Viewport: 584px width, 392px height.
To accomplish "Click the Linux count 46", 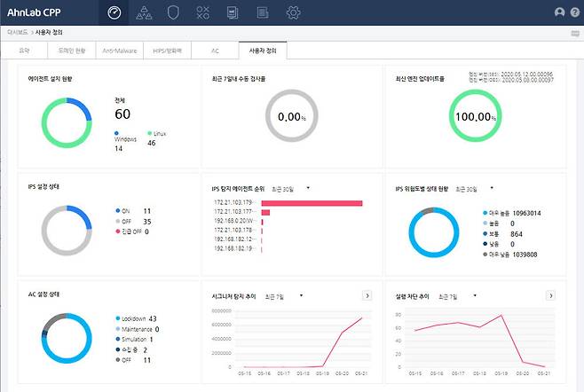I will (151, 143).
